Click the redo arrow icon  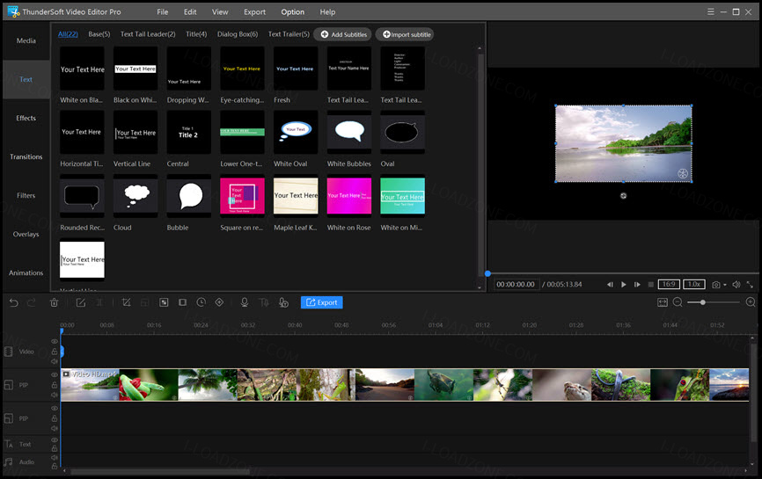[32, 303]
